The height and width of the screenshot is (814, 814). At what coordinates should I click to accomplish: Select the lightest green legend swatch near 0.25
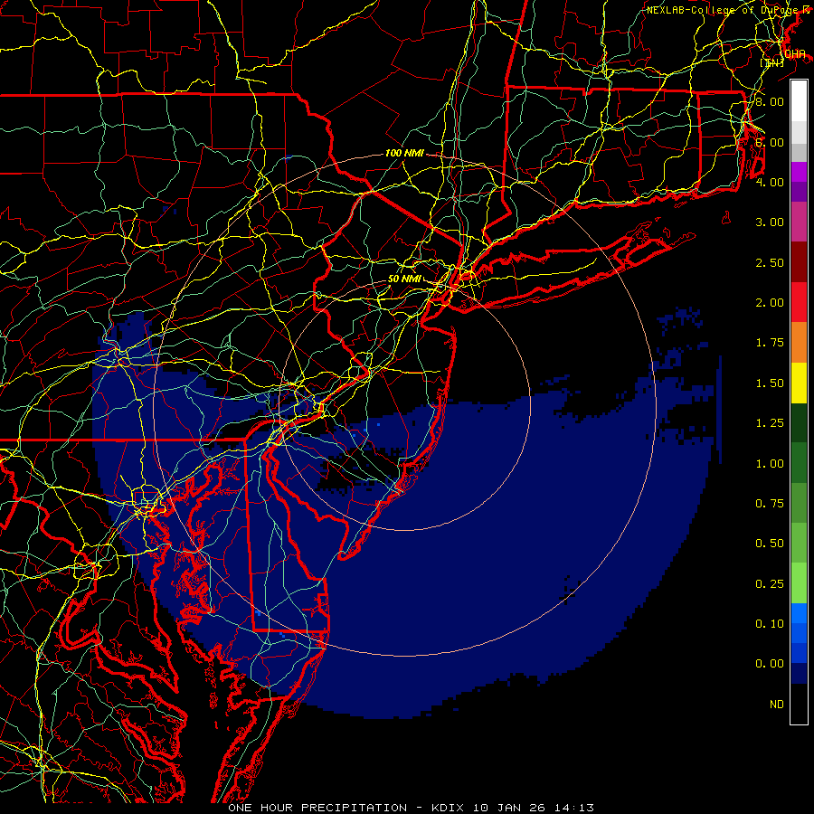pos(799,583)
